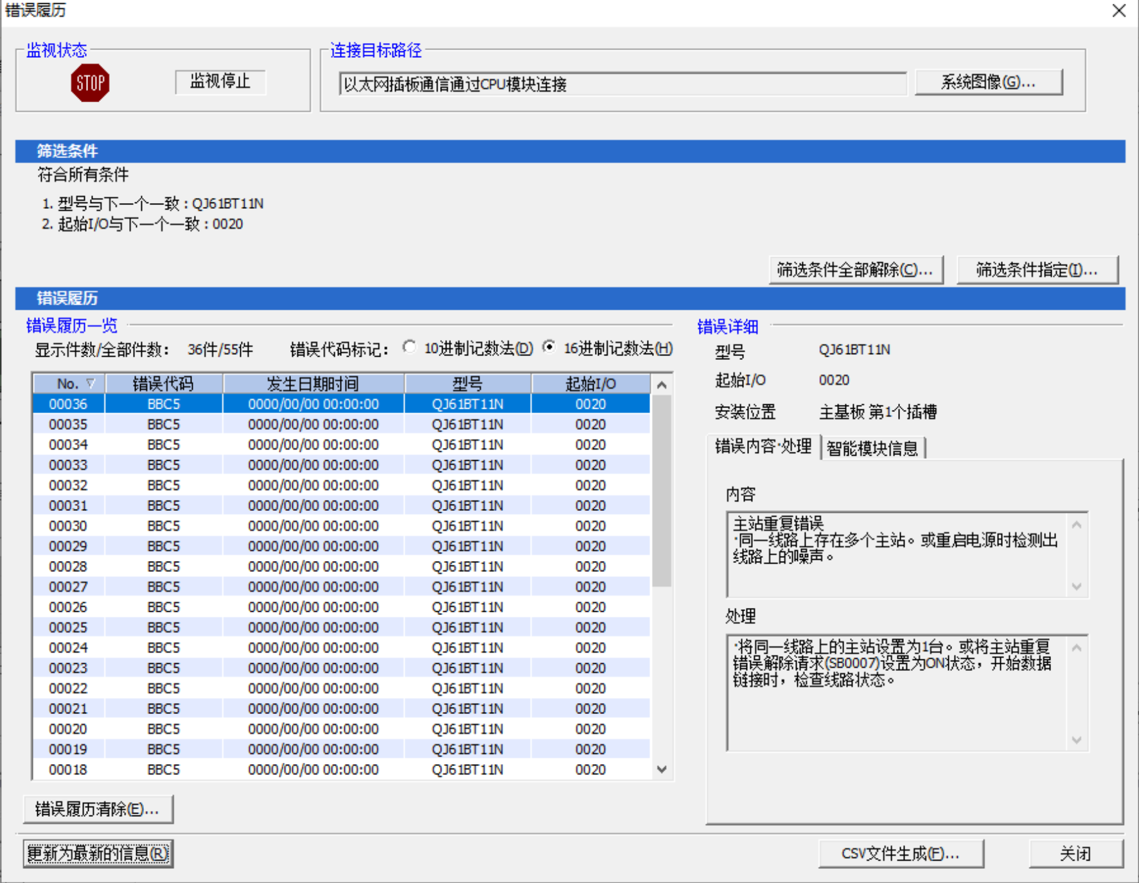Refresh with 更新为最新的信息(R) button
The image size is (1139, 883).
pyautogui.click(x=98, y=853)
